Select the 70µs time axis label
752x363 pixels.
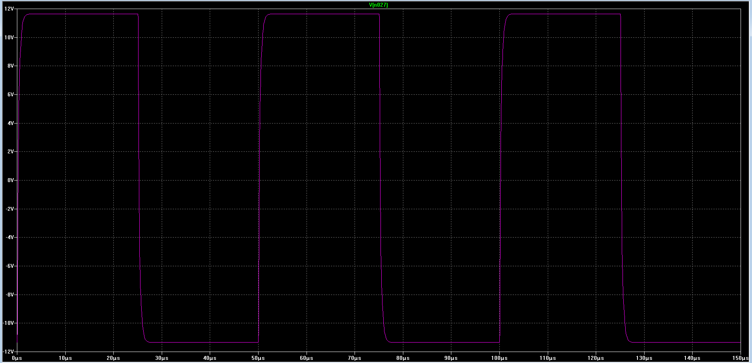coord(355,358)
